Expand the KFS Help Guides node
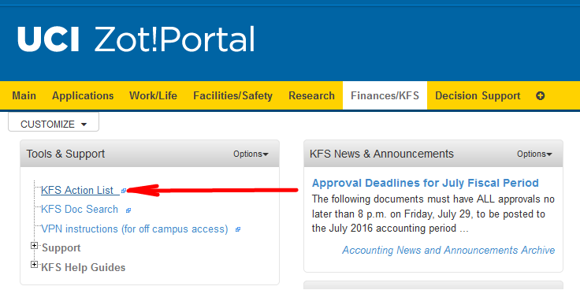 pyautogui.click(x=35, y=265)
